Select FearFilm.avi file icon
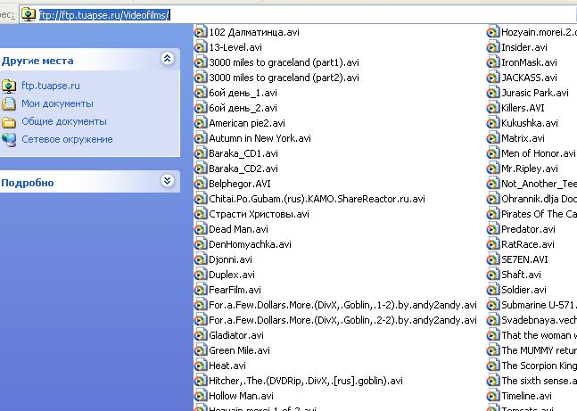This screenshot has height=411, width=577. (x=200, y=290)
